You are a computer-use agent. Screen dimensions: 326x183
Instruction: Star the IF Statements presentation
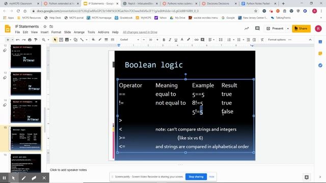pyautogui.click(x=45, y=26)
